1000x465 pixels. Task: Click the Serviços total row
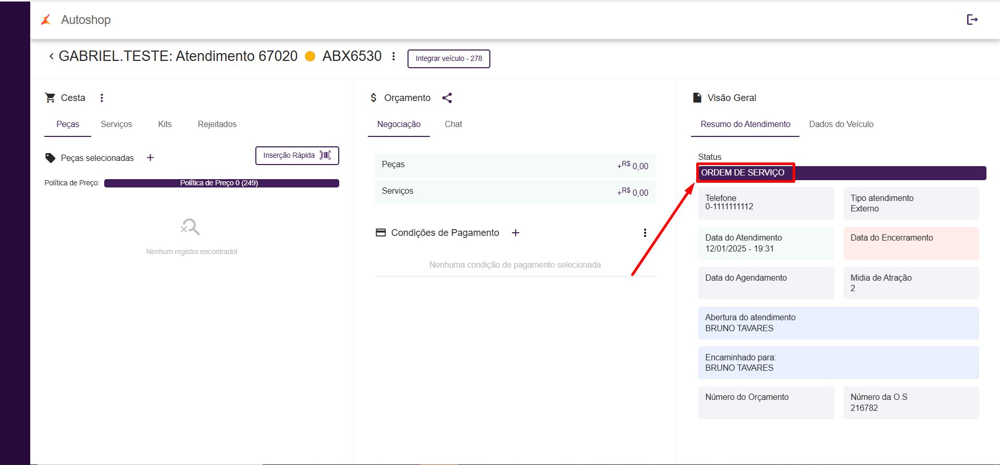point(515,192)
